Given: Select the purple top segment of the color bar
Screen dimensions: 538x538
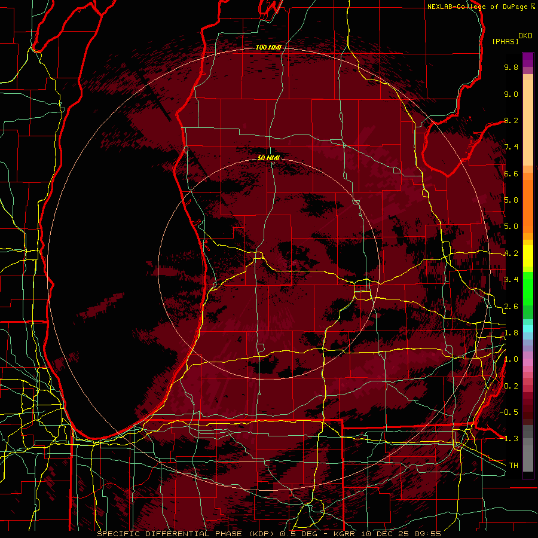Looking at the screenshot, I should [x=528, y=60].
